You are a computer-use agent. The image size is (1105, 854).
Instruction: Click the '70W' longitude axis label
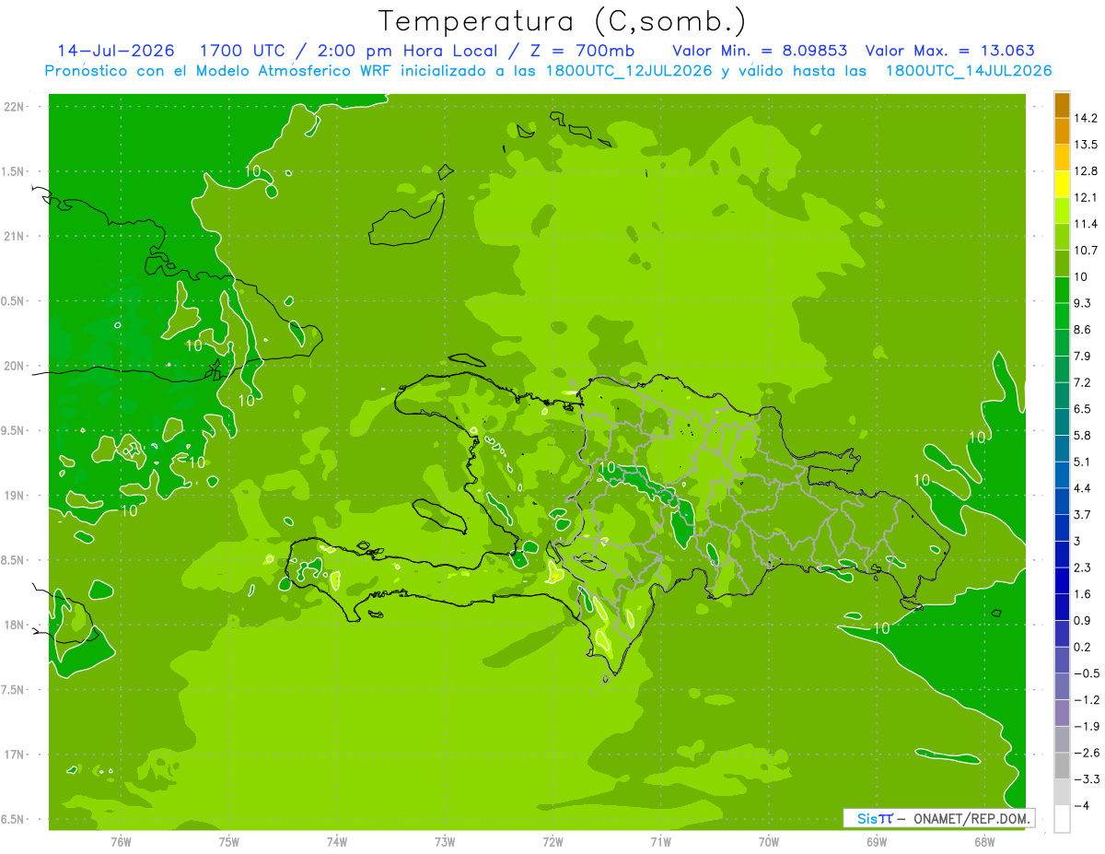pyautogui.click(x=769, y=842)
